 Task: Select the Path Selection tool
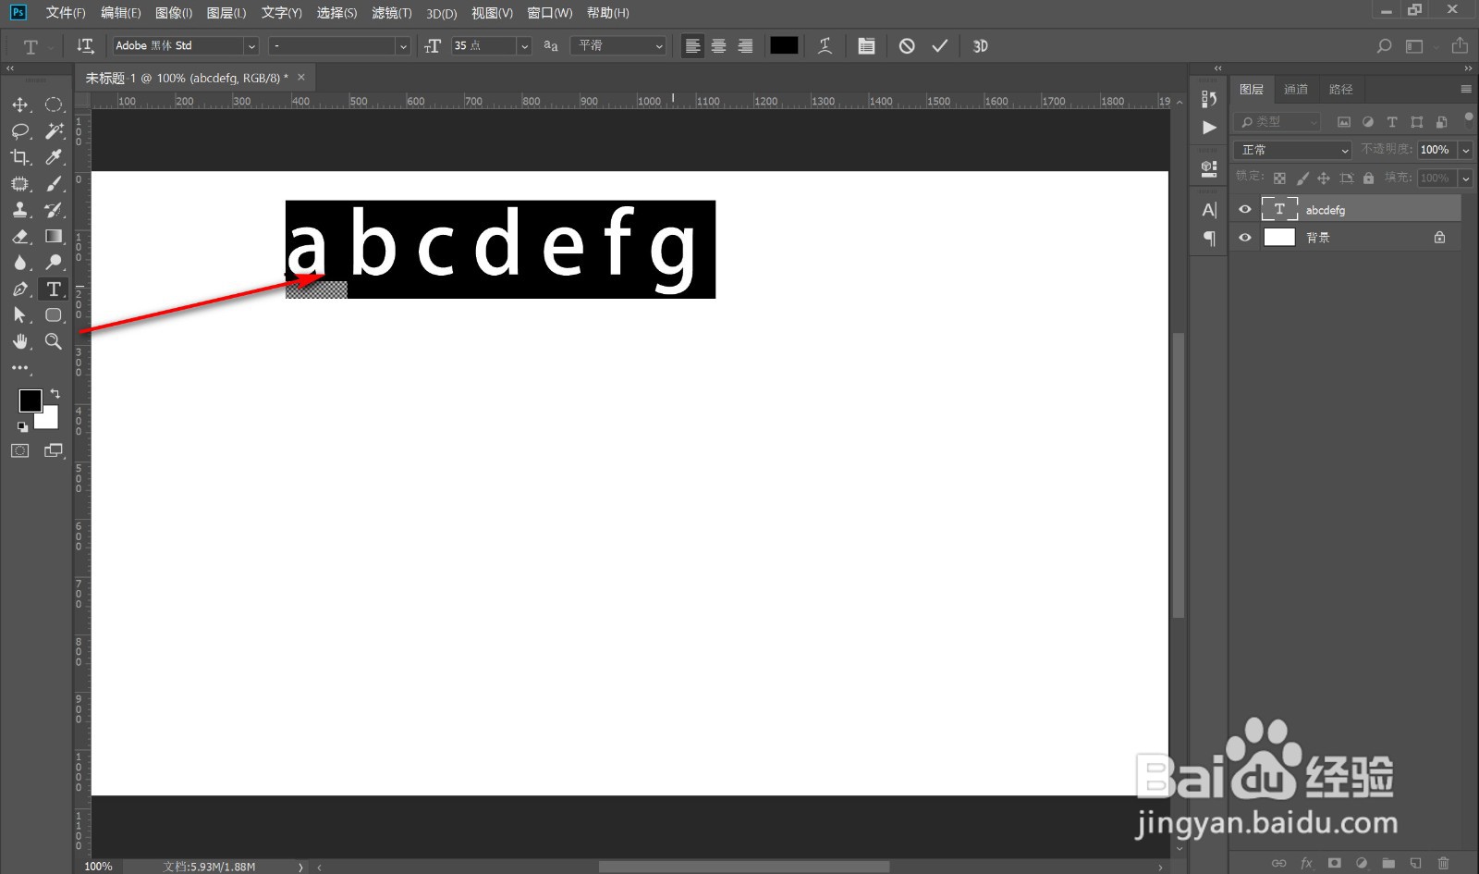(20, 315)
